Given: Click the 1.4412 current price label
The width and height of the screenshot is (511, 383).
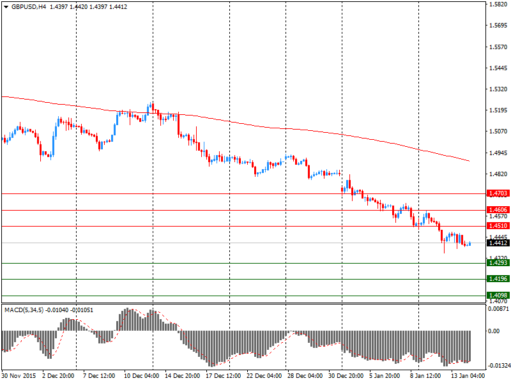Looking at the screenshot, I should pyautogui.click(x=498, y=243).
